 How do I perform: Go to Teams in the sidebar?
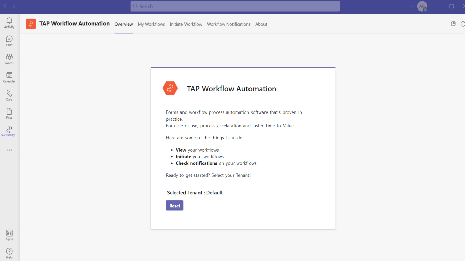9,59
